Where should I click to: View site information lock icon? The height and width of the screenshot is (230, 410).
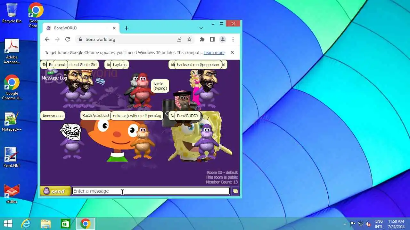[80, 39]
